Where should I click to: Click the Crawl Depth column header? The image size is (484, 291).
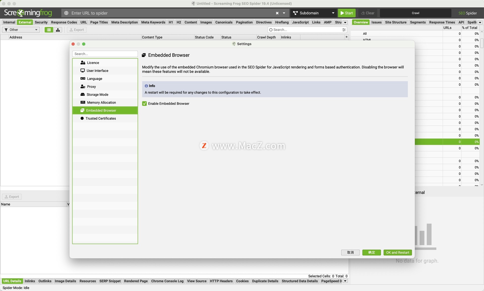pos(268,37)
